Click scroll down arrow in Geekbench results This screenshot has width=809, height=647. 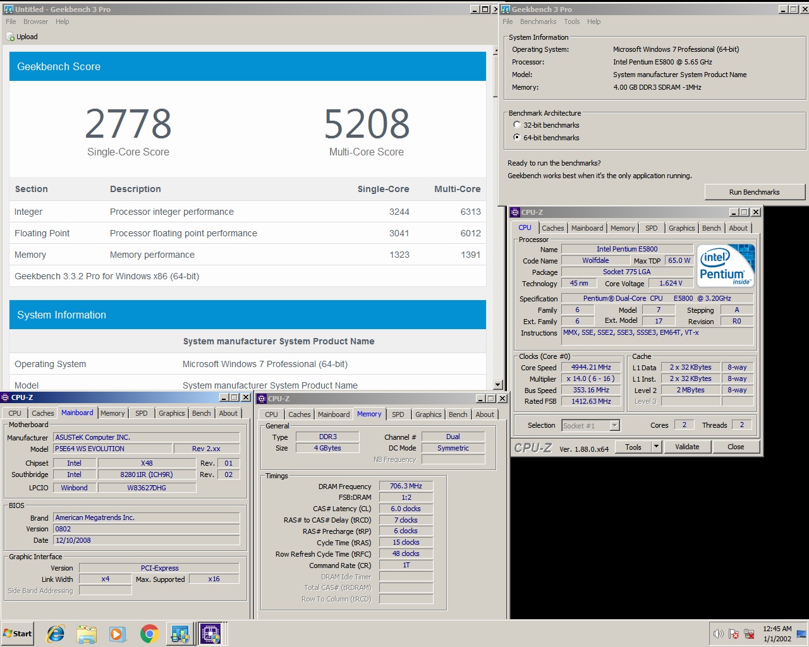coord(497,385)
